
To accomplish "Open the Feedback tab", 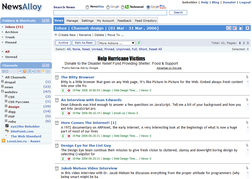I will [124, 21].
